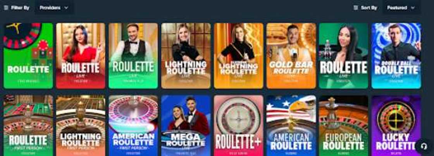Open the Mega Roulette Live game

(186, 125)
